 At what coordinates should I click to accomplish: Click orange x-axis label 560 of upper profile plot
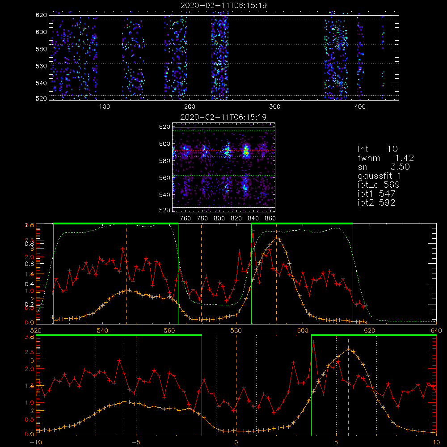click(x=169, y=330)
